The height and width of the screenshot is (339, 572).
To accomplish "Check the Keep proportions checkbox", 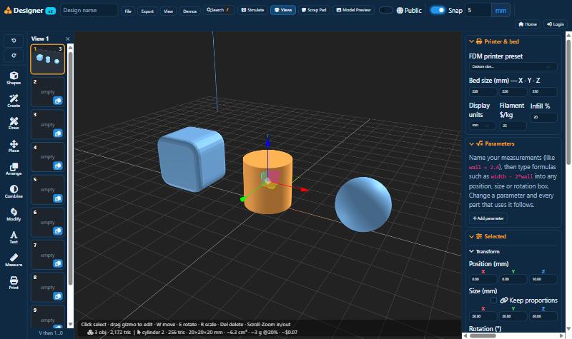I will [x=493, y=300].
